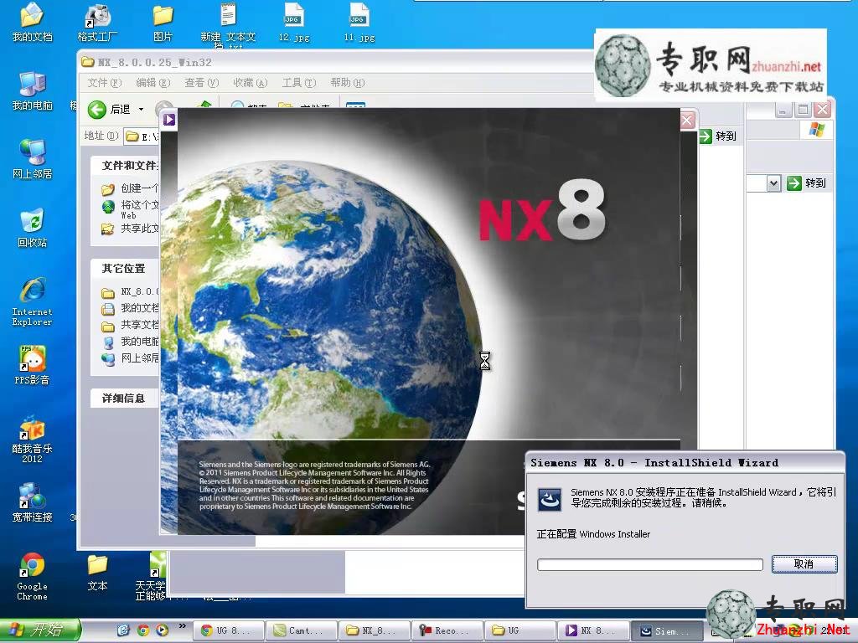Open 共享文档 under 其它位置
Viewport: 858px width, 643px height.
pyautogui.click(x=130, y=326)
